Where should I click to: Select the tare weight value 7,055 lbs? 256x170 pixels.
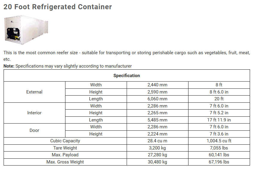pyautogui.click(x=219, y=148)
